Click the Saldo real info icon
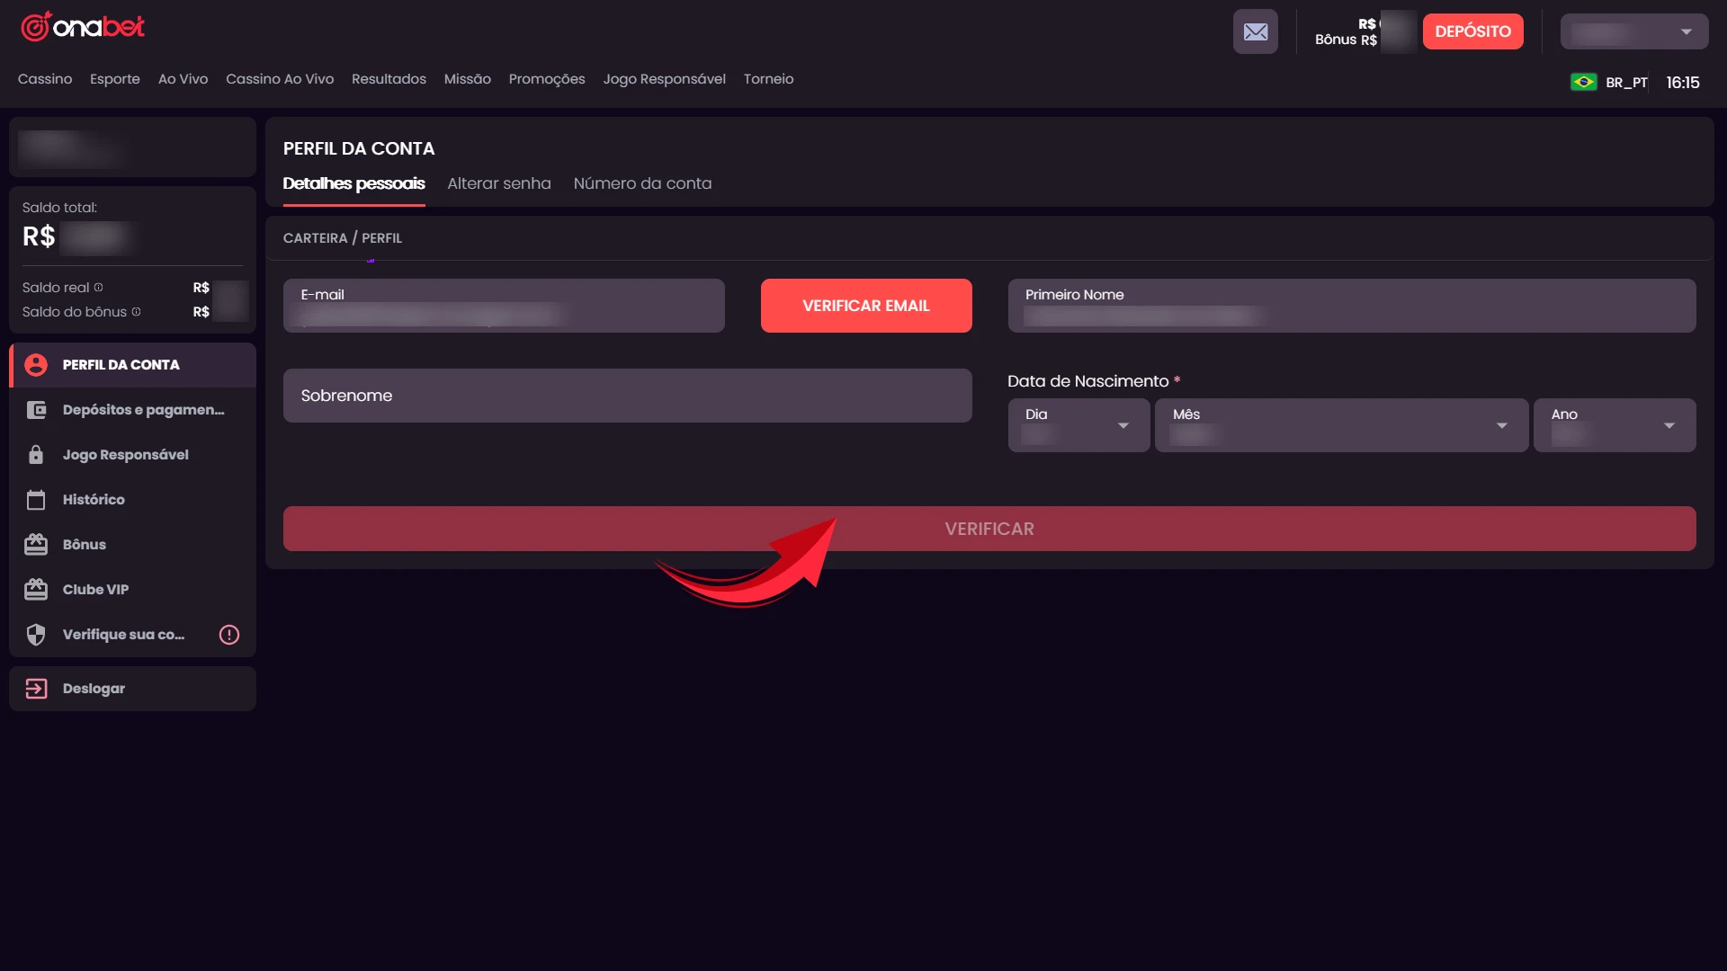This screenshot has height=971, width=1727. tap(99, 288)
